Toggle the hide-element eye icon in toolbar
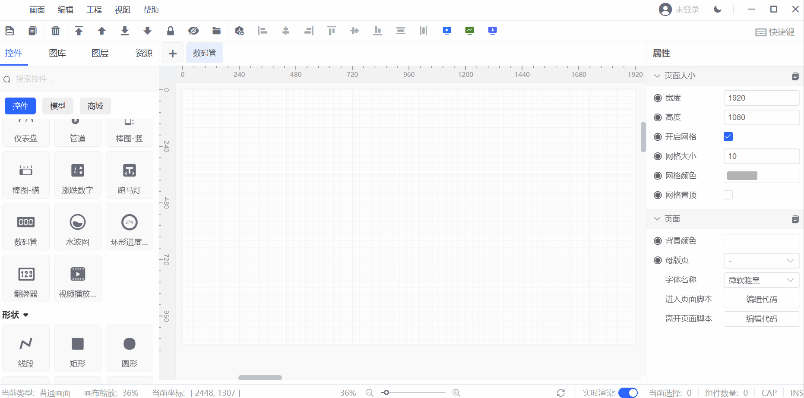This screenshot has width=804, height=398. pyautogui.click(x=193, y=31)
